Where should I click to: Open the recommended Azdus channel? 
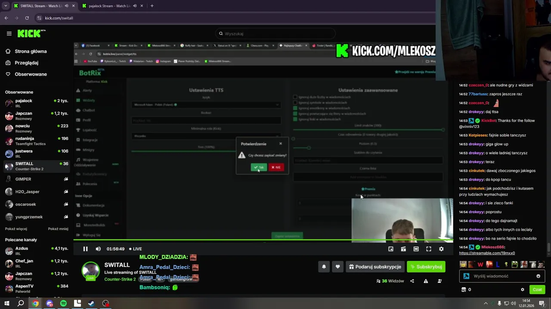pyautogui.click(x=37, y=251)
